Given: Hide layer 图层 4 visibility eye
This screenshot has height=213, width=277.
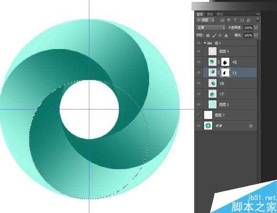Looking at the screenshot, I should click(199, 52).
